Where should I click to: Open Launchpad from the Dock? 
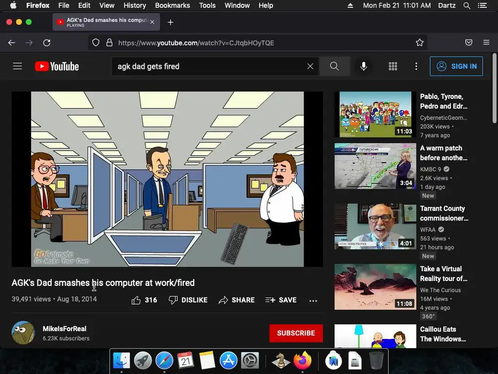pyautogui.click(x=143, y=361)
